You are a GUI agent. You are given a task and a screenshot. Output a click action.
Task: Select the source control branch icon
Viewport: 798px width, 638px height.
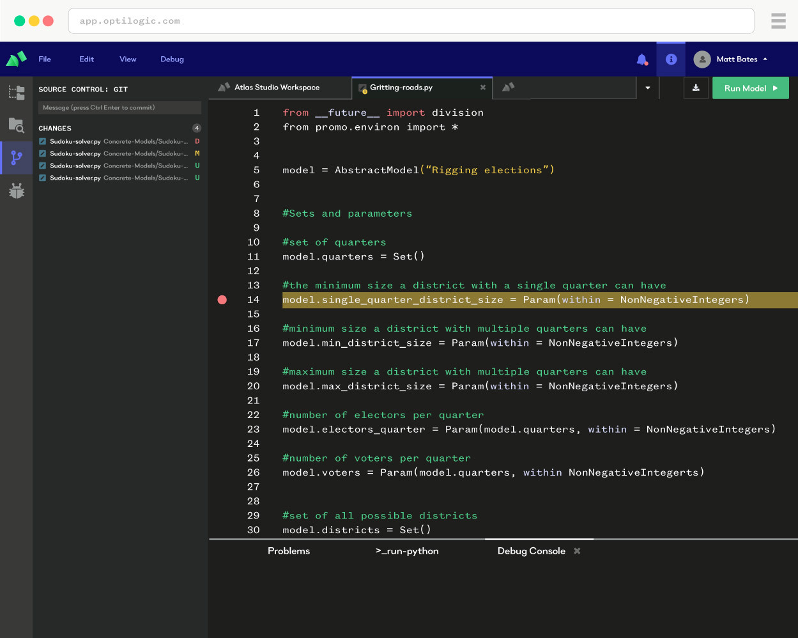(17, 157)
